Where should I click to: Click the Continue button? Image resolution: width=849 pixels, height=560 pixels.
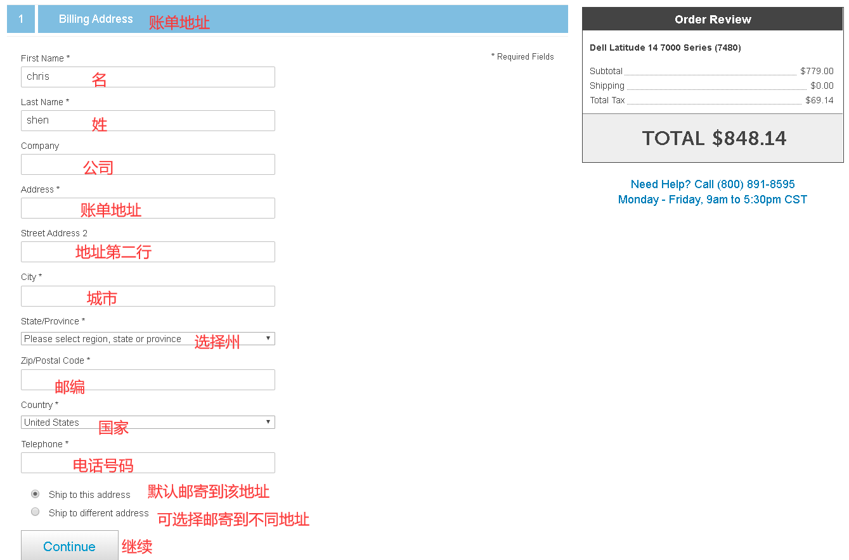click(x=69, y=546)
